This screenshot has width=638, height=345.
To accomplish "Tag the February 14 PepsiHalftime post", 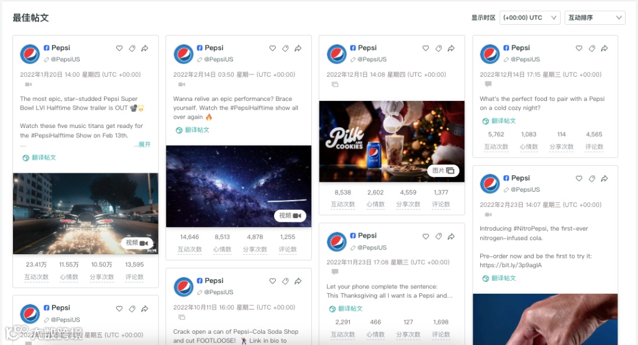I will point(285,48).
